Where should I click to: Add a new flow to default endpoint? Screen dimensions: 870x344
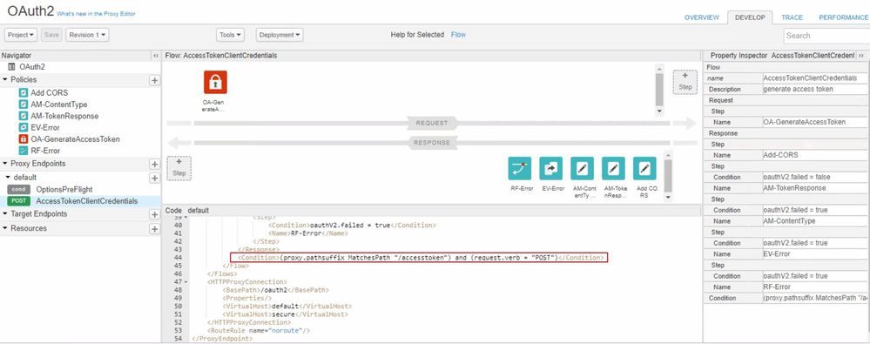pos(154,179)
